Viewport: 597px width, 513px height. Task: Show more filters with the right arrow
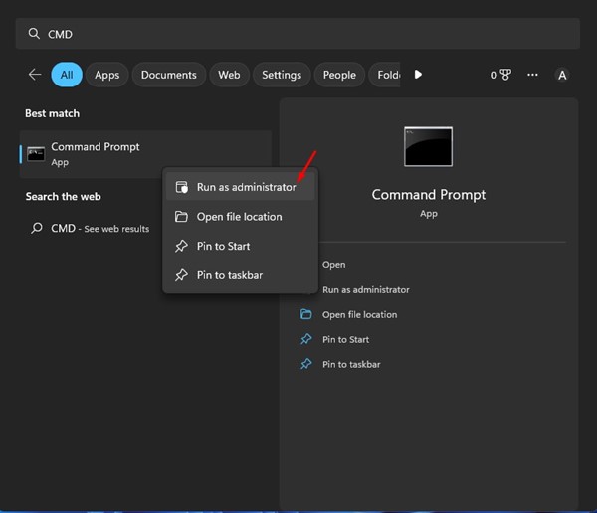(x=418, y=75)
